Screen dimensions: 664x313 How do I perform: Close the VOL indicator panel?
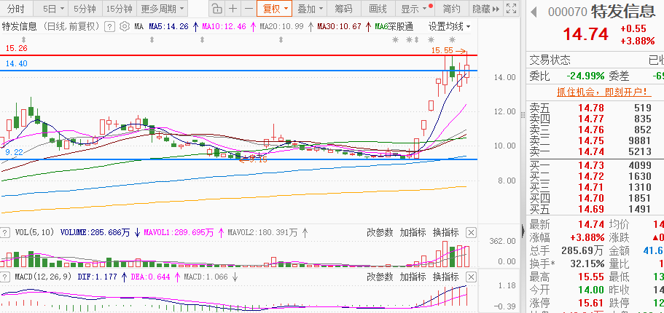point(471,232)
